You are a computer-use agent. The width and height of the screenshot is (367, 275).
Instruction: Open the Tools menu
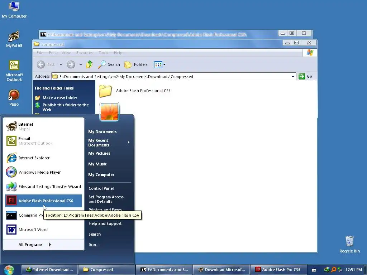click(103, 53)
